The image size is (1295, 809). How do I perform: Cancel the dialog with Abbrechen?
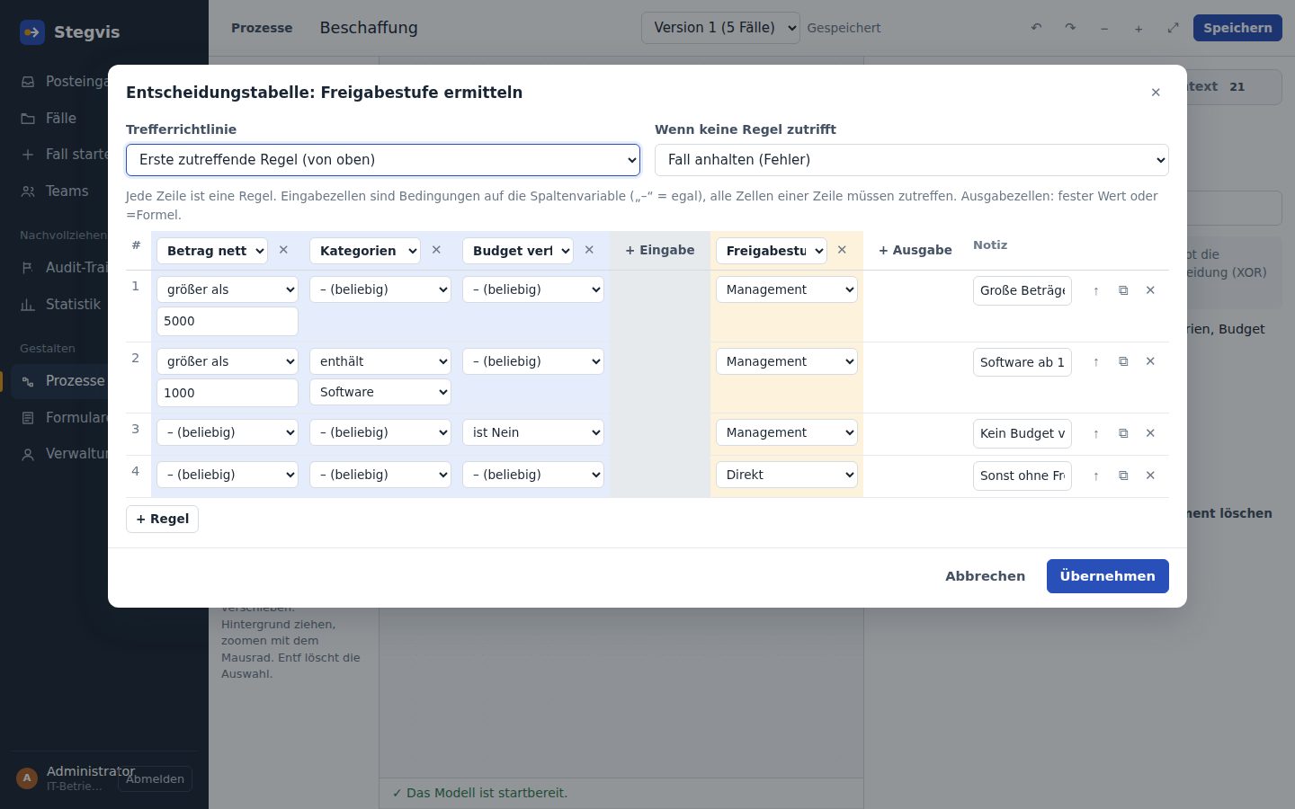pyautogui.click(x=985, y=576)
